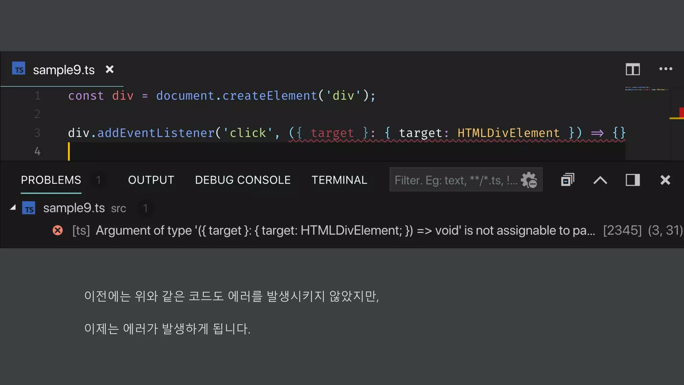
Task: Click the 'div' variable name after const
Action: pyautogui.click(x=123, y=96)
